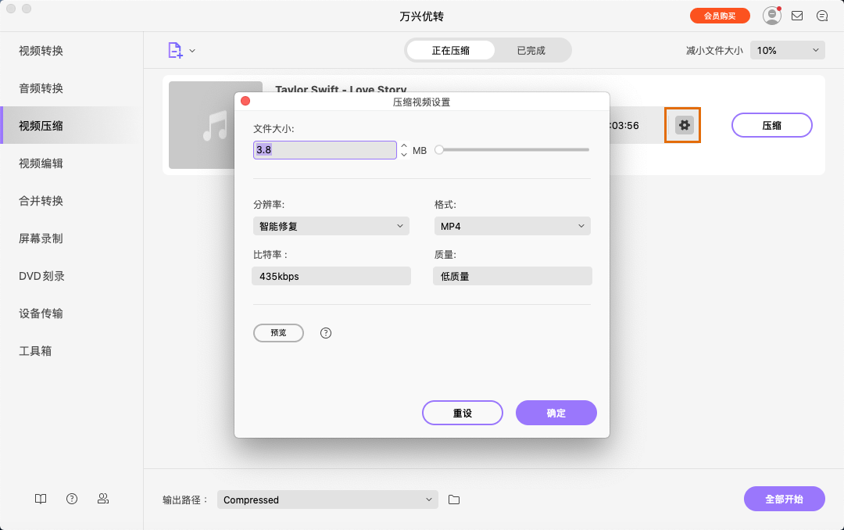Open the 分辨率 (resolution) dropdown
Image resolution: width=844 pixels, height=530 pixels.
coord(331,225)
